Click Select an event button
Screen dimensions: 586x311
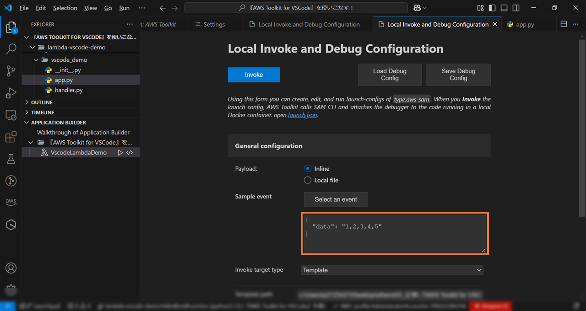(x=336, y=199)
